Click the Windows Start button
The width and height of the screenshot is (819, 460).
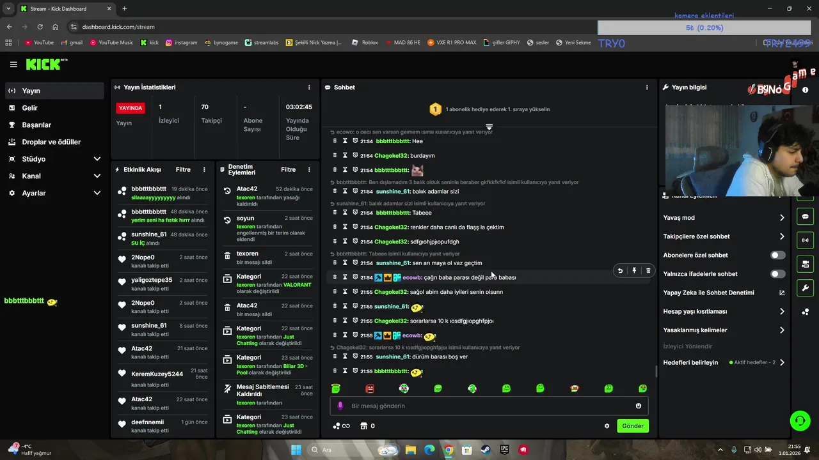point(296,450)
